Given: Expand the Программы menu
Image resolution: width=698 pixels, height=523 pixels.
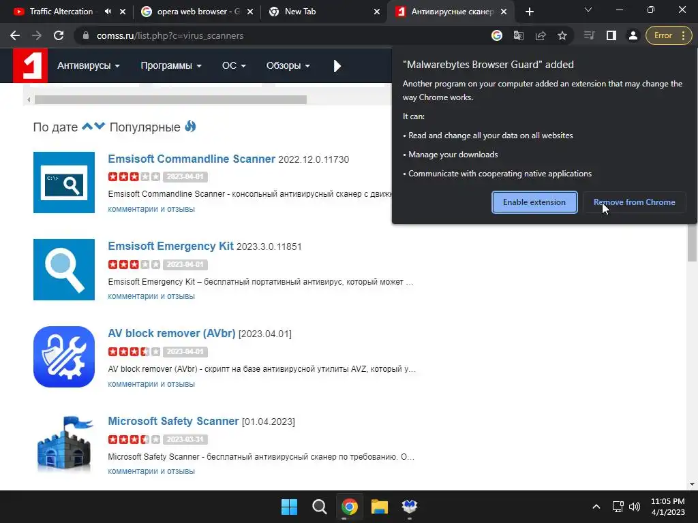Looking at the screenshot, I should (x=171, y=66).
